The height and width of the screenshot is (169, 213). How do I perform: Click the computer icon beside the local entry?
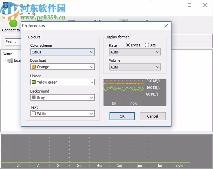click(x=10, y=60)
